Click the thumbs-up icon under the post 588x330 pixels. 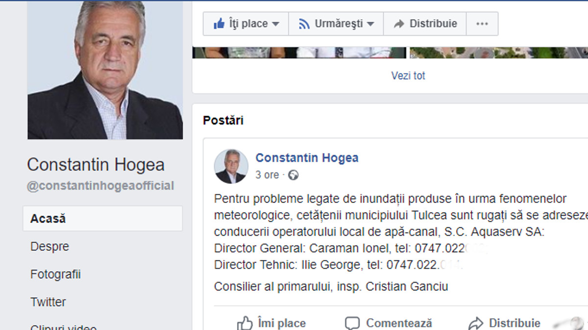(245, 323)
